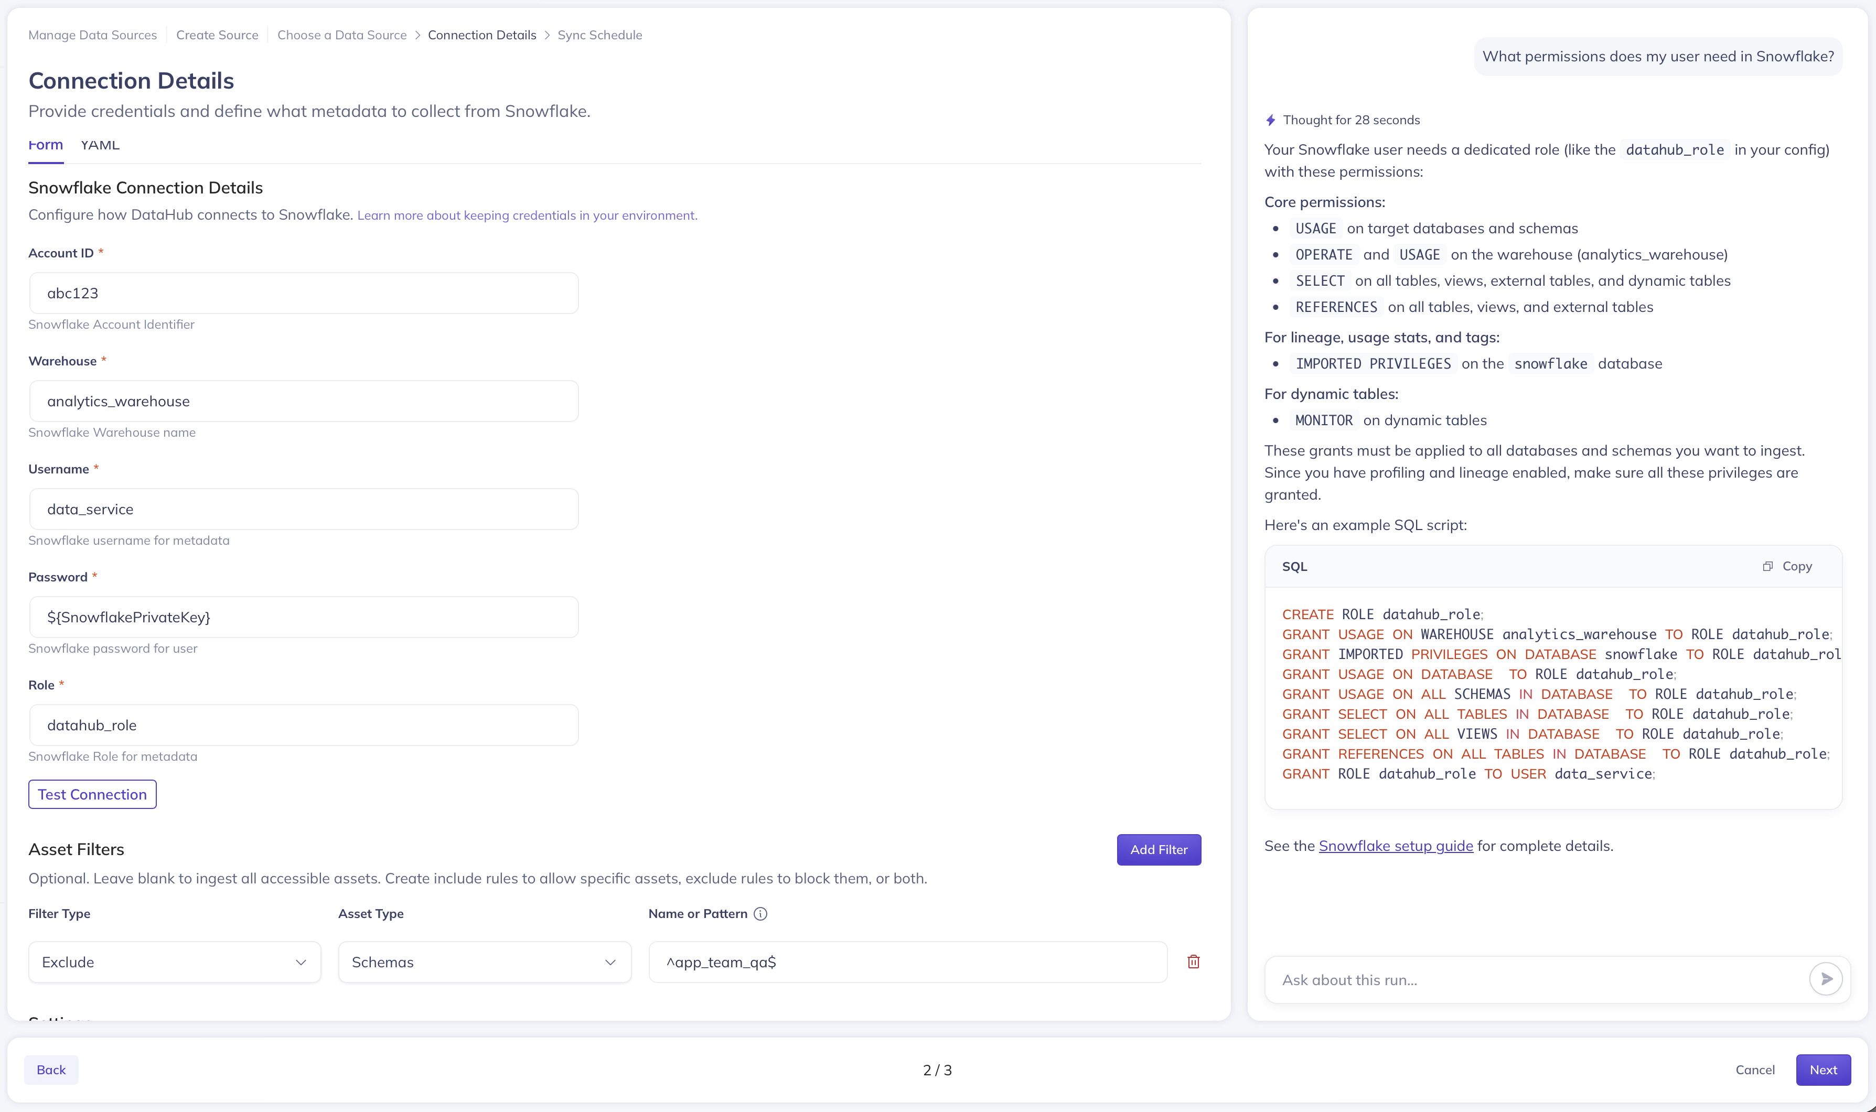The image size is (1876, 1112).
Task: Click Choose a Data Source breadcrumb
Action: pyautogui.click(x=342, y=35)
